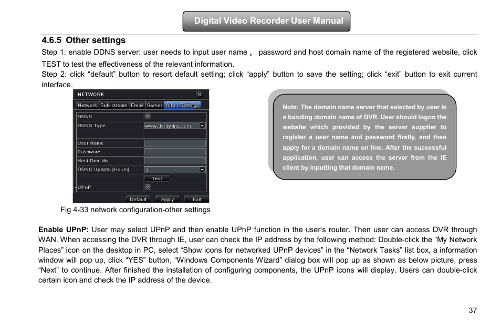Screen dimensions: 501x334
Task: Focus the User Name input field
Action: pyautogui.click(x=174, y=143)
